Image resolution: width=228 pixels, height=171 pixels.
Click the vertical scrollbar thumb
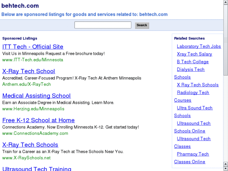tap(226, 40)
